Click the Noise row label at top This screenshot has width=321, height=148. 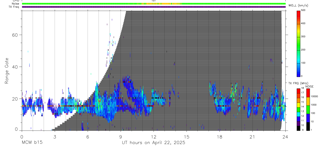(x=16, y=4)
